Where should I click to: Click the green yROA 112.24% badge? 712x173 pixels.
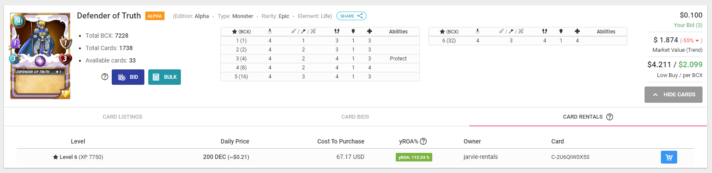click(414, 157)
